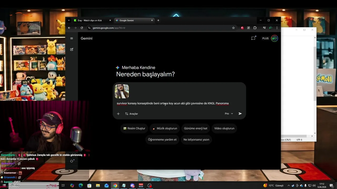
Task: Click the gemini.google.com address bar
Action: tap(161, 28)
